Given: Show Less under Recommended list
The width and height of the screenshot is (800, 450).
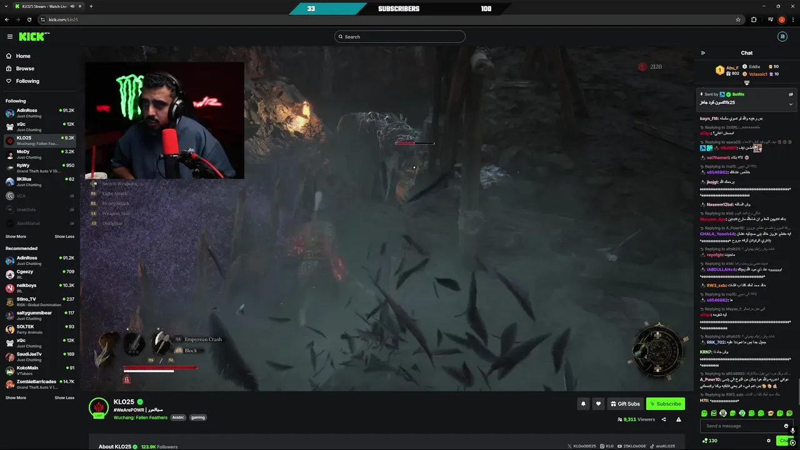Looking at the screenshot, I should [64, 398].
